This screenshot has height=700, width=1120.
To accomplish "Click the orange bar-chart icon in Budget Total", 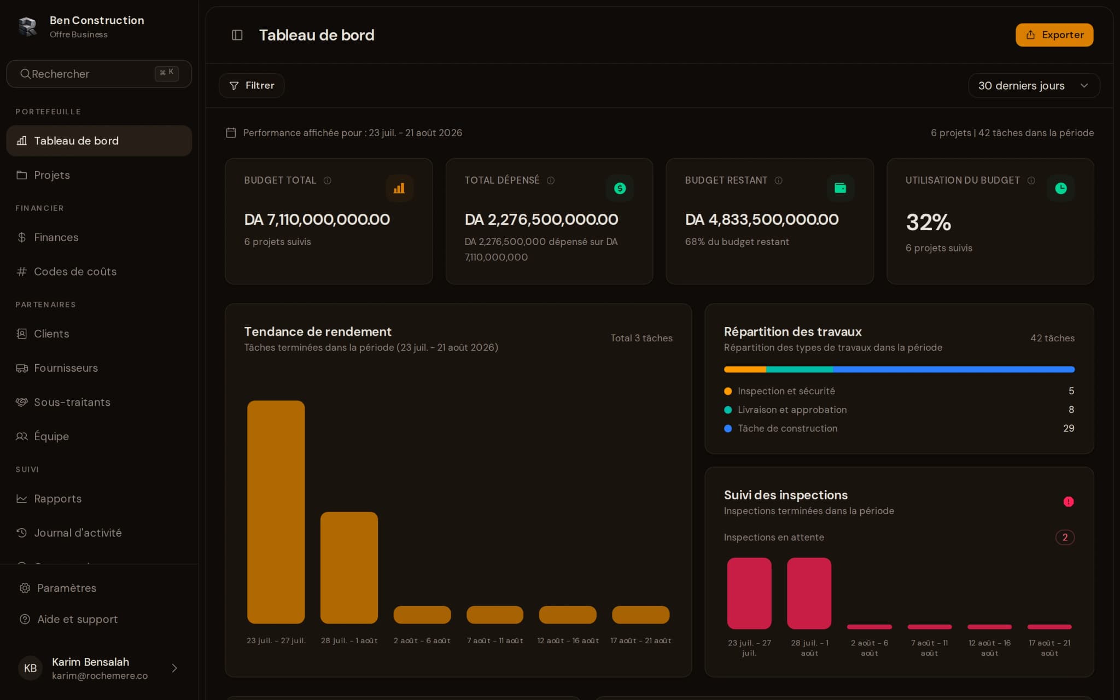I will click(x=399, y=188).
